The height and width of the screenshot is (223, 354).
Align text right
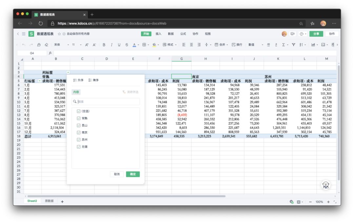click(199, 45)
